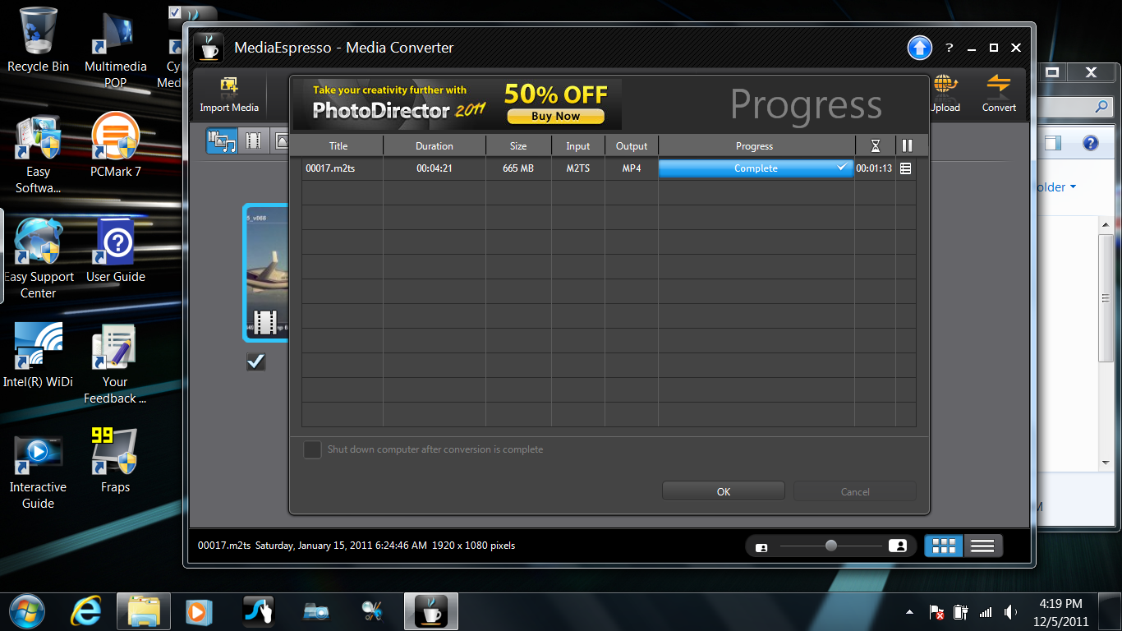Switch to list view layout
This screenshot has width=1122, height=631.
click(982, 546)
